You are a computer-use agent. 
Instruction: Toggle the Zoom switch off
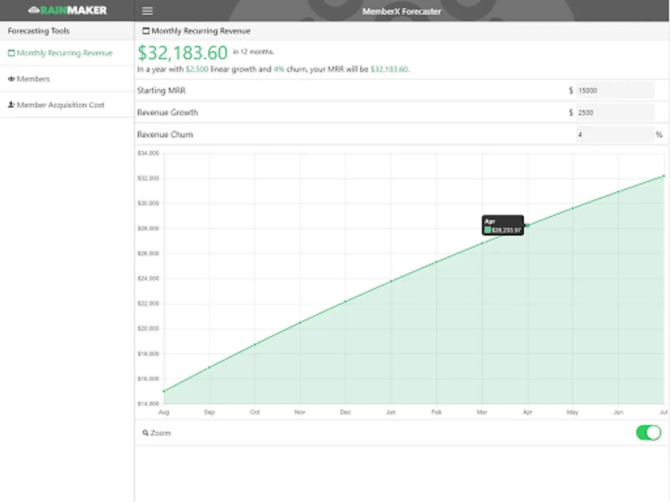click(x=649, y=432)
